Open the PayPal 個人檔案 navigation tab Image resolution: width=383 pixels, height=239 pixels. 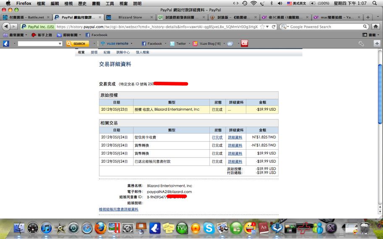[x=142, y=52]
